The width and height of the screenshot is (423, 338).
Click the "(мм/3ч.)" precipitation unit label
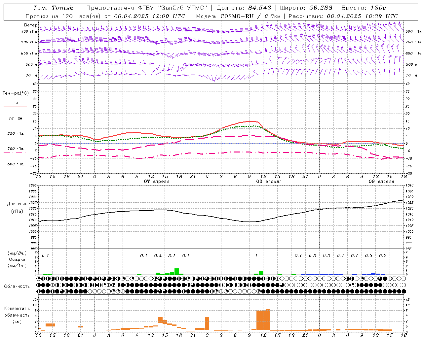(x=17, y=253)
